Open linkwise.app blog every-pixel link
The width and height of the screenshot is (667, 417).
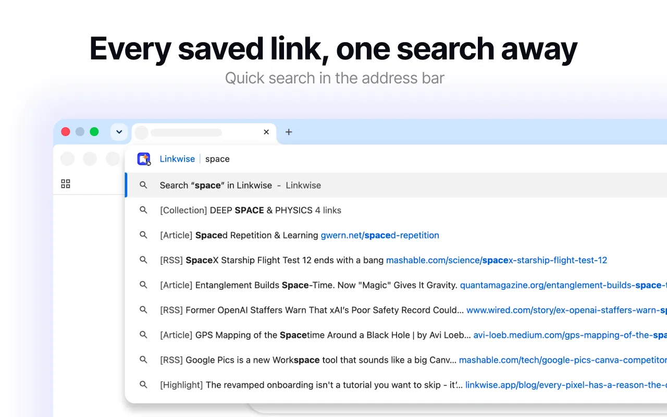tap(566, 385)
